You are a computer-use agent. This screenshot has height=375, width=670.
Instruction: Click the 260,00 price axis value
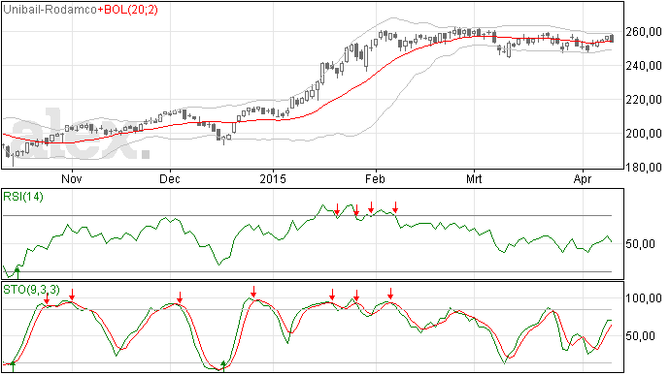click(644, 32)
